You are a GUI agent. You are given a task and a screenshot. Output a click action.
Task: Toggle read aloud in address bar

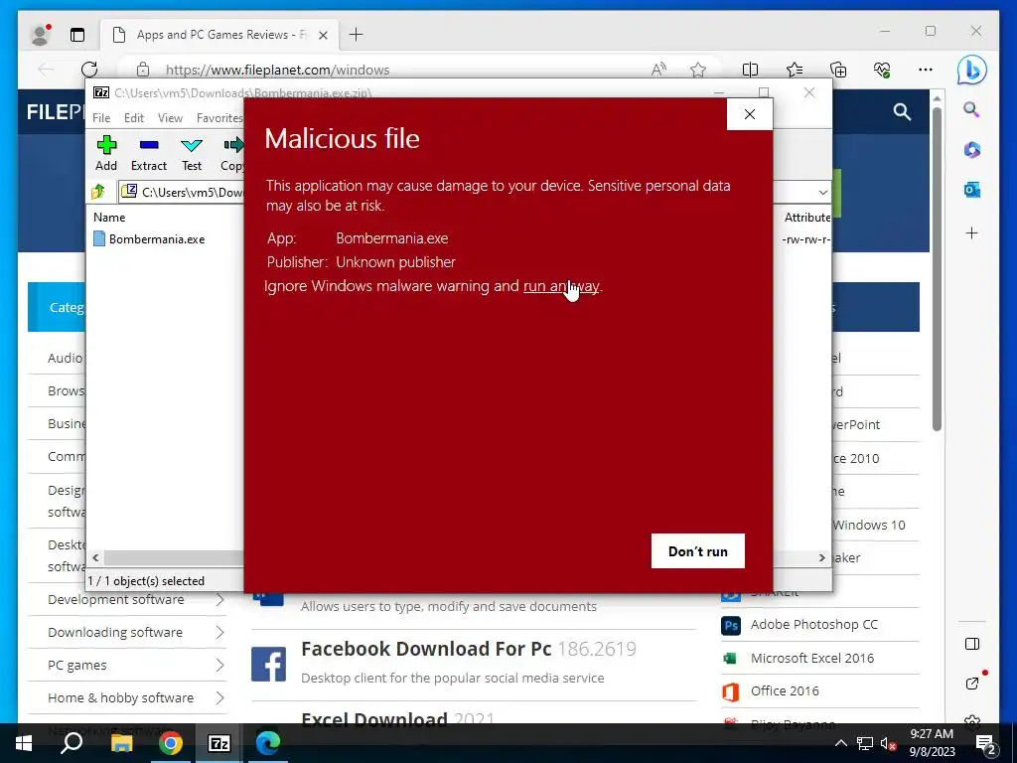click(x=658, y=70)
